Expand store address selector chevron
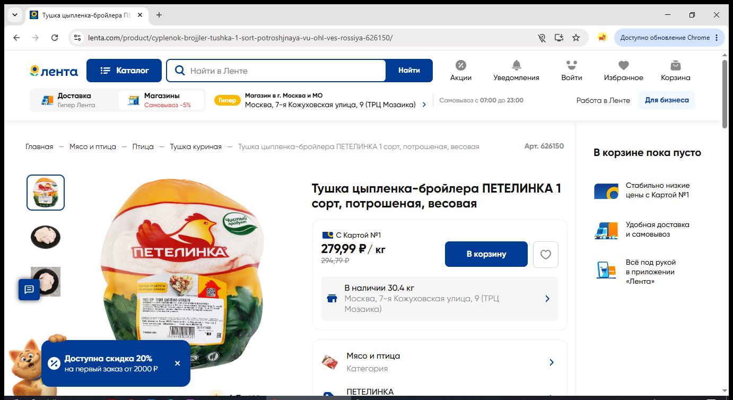Screen dimensions: 733x400 click(x=424, y=105)
